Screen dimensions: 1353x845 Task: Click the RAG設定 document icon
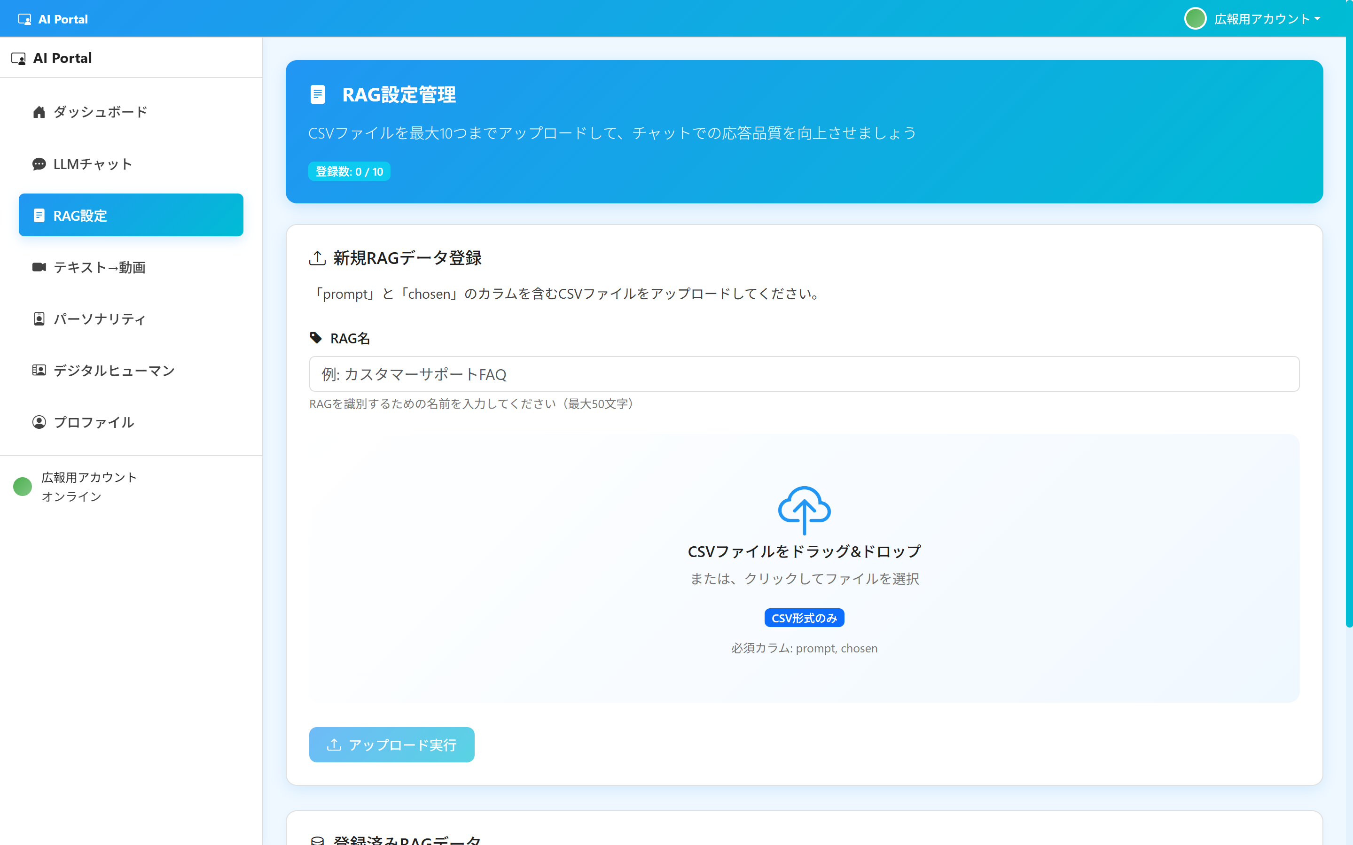pos(39,215)
